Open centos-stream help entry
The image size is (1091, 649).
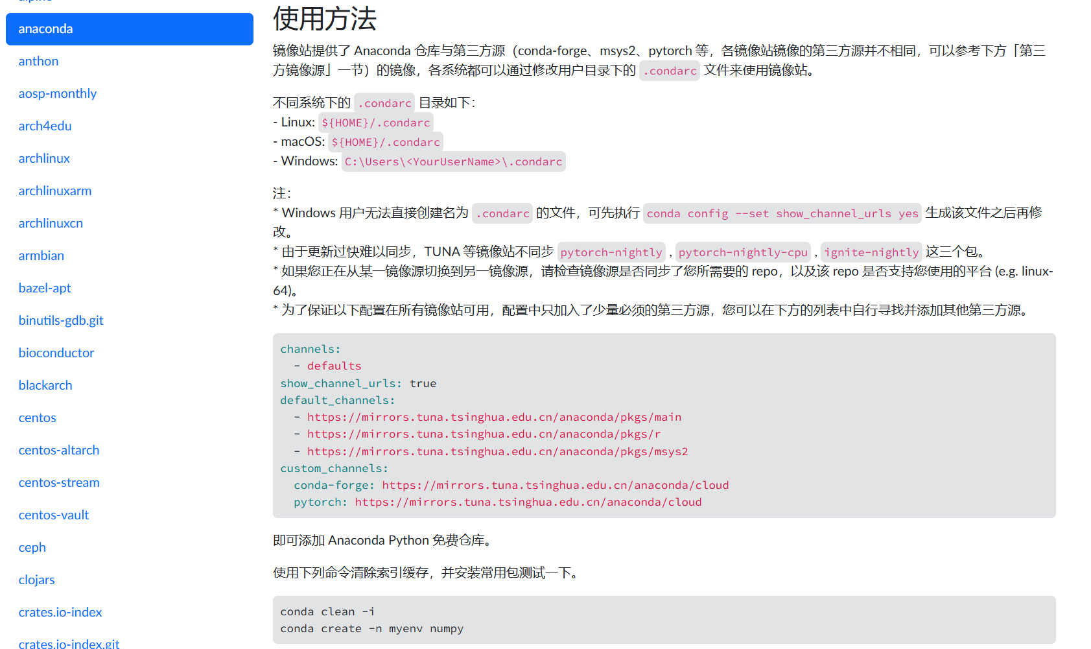point(59,483)
